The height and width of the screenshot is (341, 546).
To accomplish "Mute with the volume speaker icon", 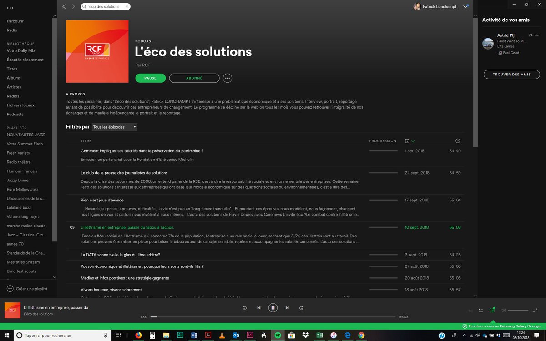I will click(503, 311).
